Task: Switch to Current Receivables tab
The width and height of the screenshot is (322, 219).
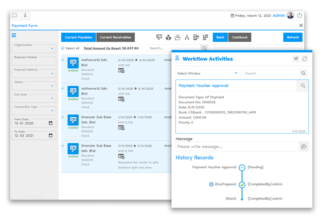Action: click(116, 37)
